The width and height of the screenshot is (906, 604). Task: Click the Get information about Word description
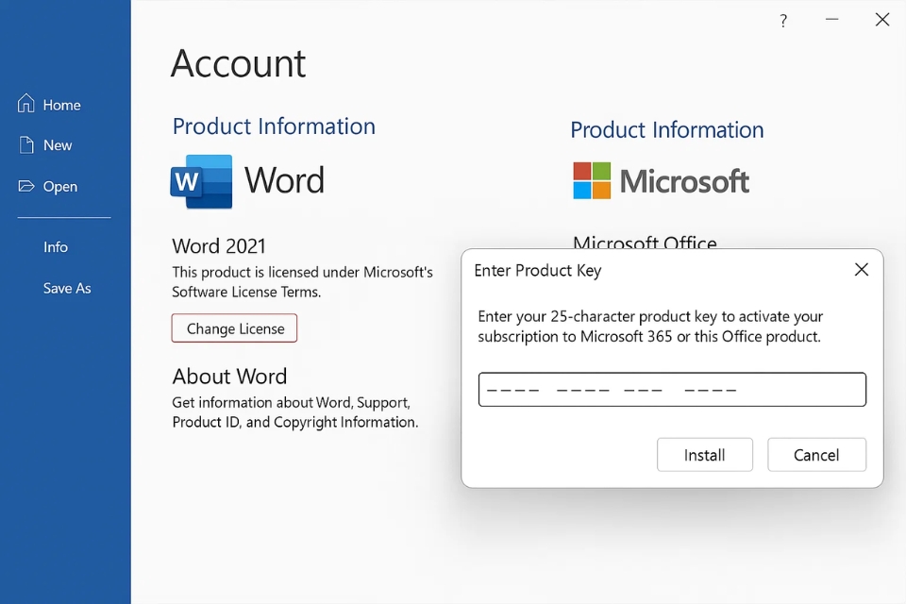[x=295, y=412]
